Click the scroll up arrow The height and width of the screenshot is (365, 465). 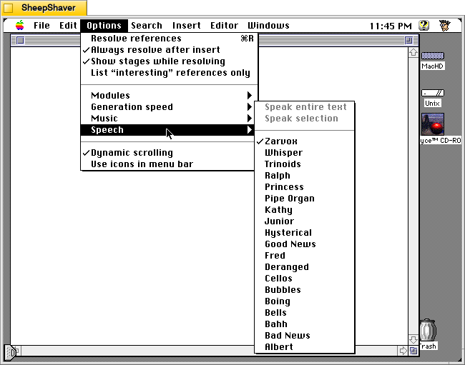point(413,53)
